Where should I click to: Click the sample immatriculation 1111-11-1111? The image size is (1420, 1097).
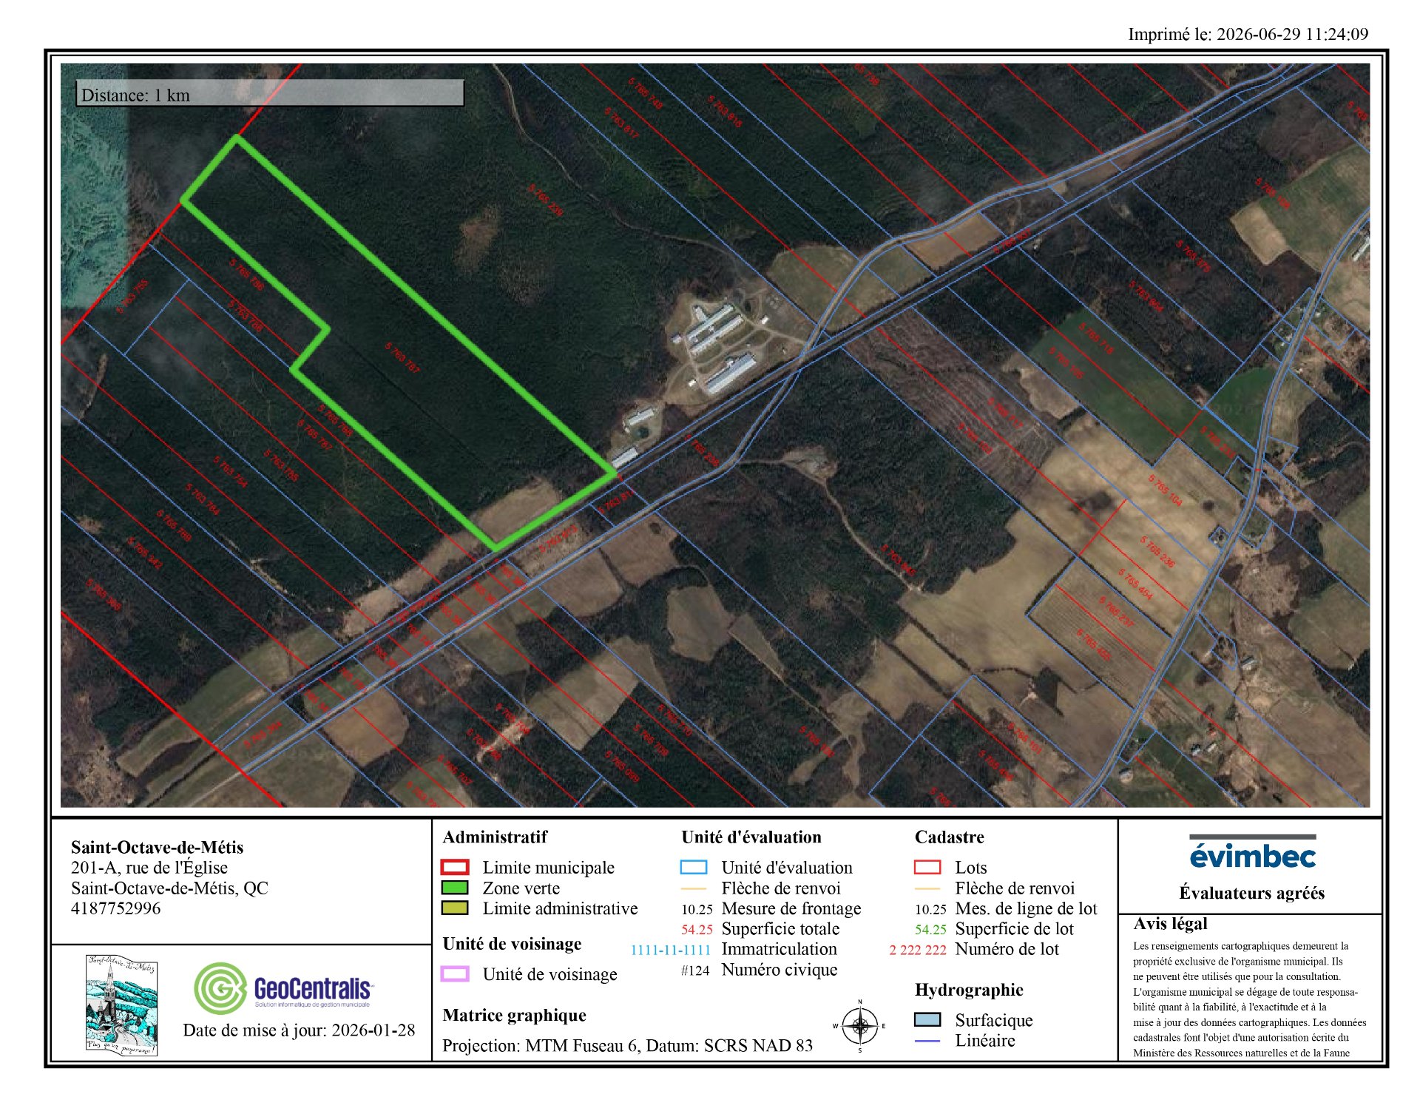(x=670, y=950)
